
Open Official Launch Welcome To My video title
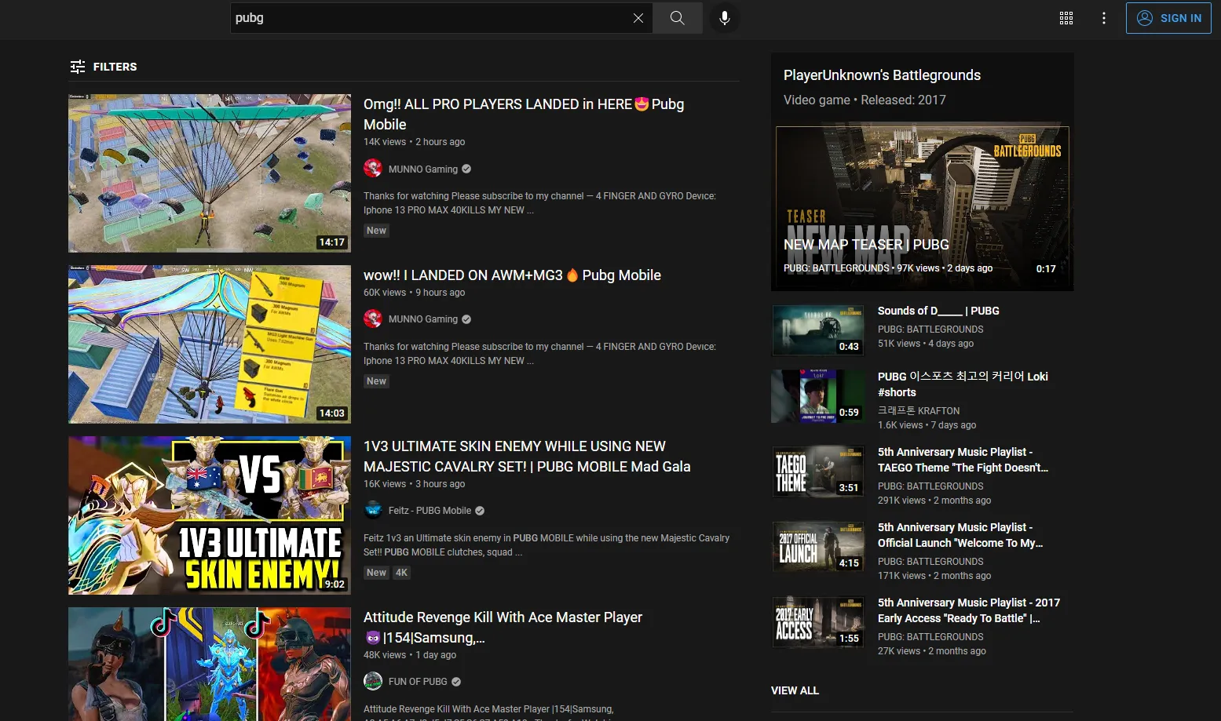pyautogui.click(x=960, y=535)
